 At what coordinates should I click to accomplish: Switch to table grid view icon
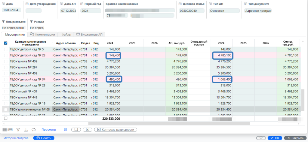pos(10,130)
